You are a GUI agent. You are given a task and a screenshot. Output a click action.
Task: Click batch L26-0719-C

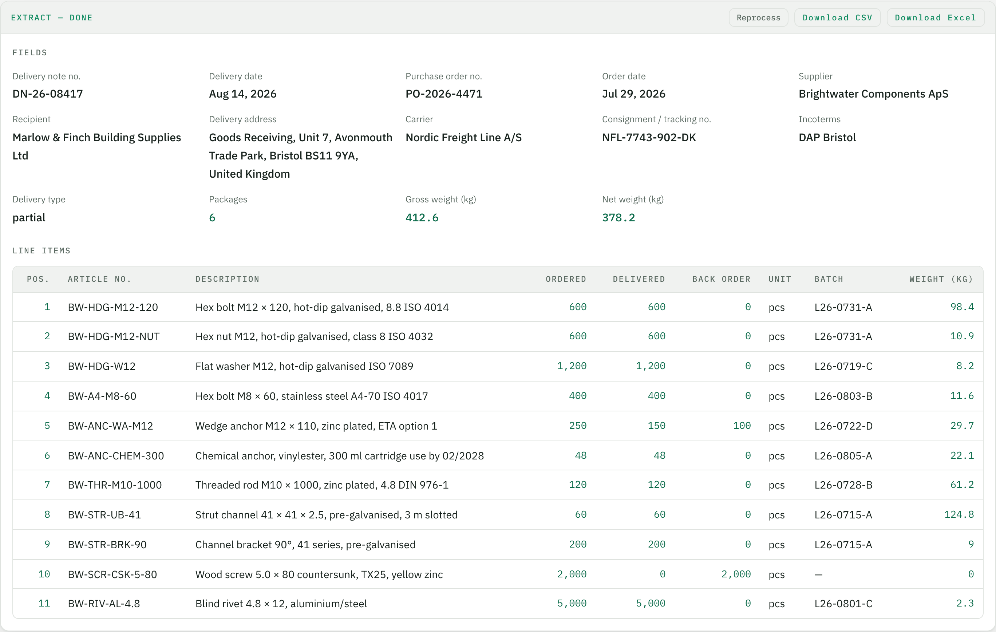(x=843, y=366)
